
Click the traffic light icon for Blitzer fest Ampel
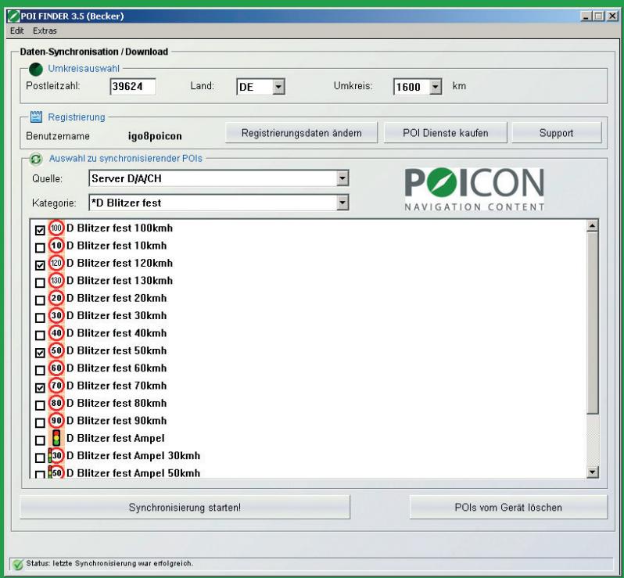[56, 438]
